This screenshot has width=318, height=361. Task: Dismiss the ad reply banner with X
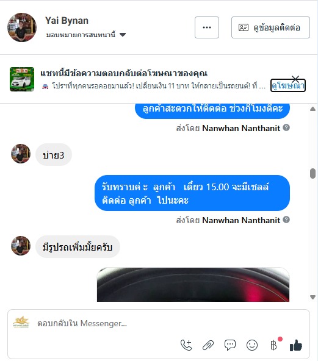[x=295, y=79]
